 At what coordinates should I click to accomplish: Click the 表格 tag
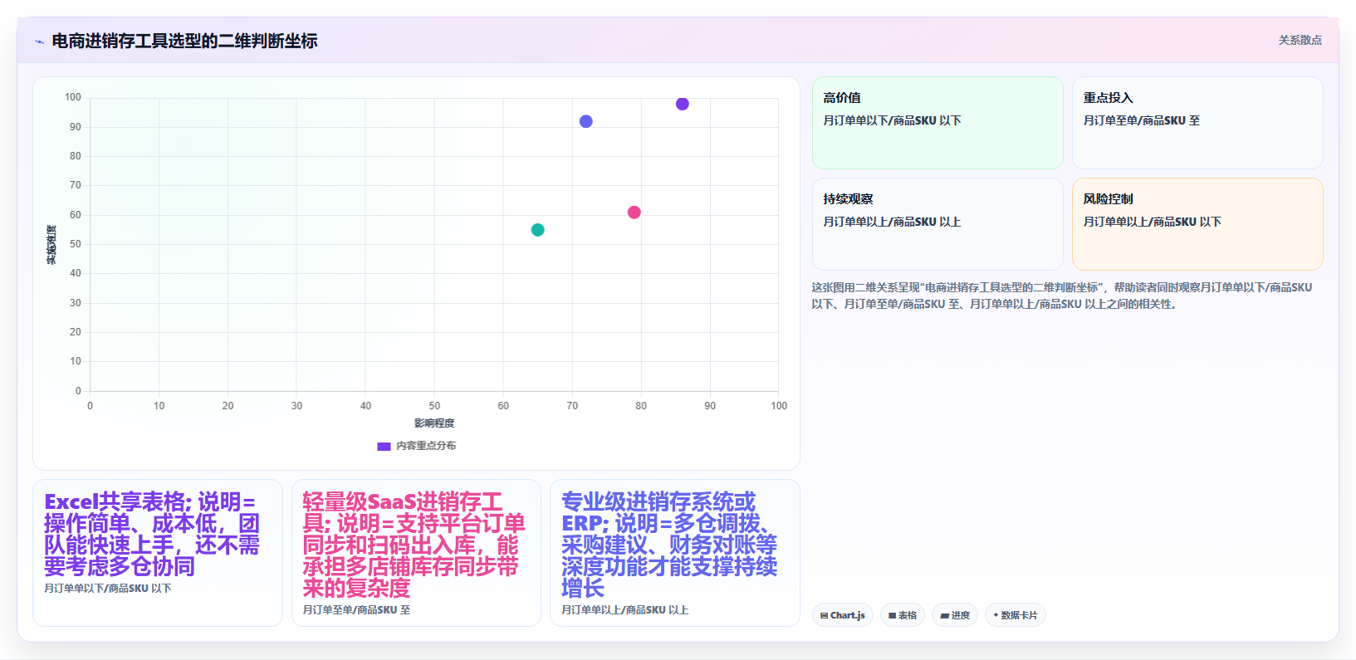click(903, 615)
